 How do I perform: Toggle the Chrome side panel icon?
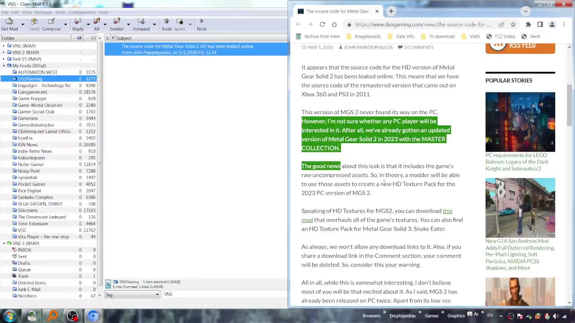coord(540,24)
